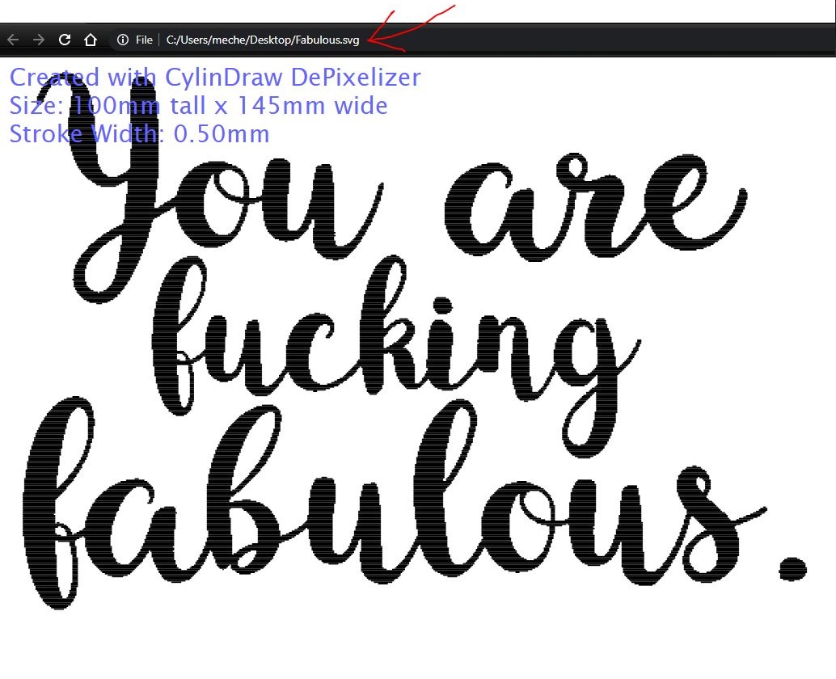836x679 pixels.
Task: Click empty address bar space at far right
Action: [647, 40]
